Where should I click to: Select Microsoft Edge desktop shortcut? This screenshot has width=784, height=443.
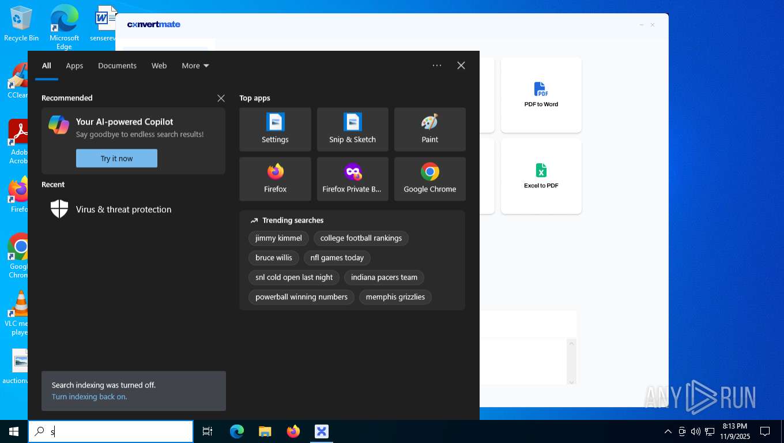(64, 27)
